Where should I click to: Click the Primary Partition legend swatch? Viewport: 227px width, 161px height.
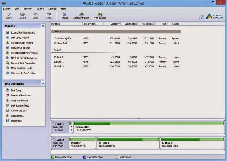[52, 157]
